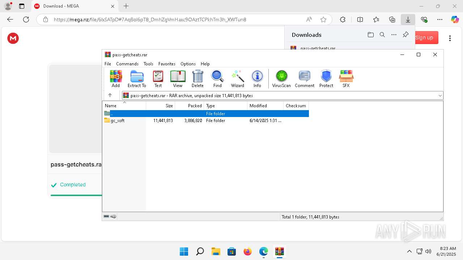Select the gc_soft folder row

(206, 121)
